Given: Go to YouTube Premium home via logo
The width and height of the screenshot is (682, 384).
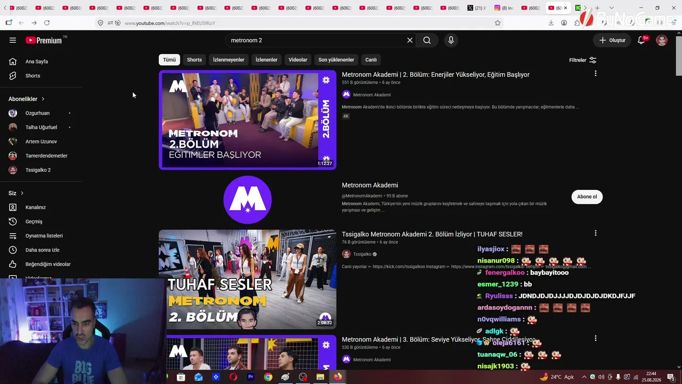Looking at the screenshot, I should (44, 41).
